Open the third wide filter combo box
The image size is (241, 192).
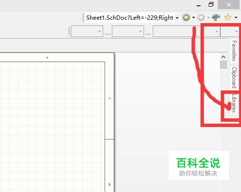pyautogui.click(x=187, y=31)
